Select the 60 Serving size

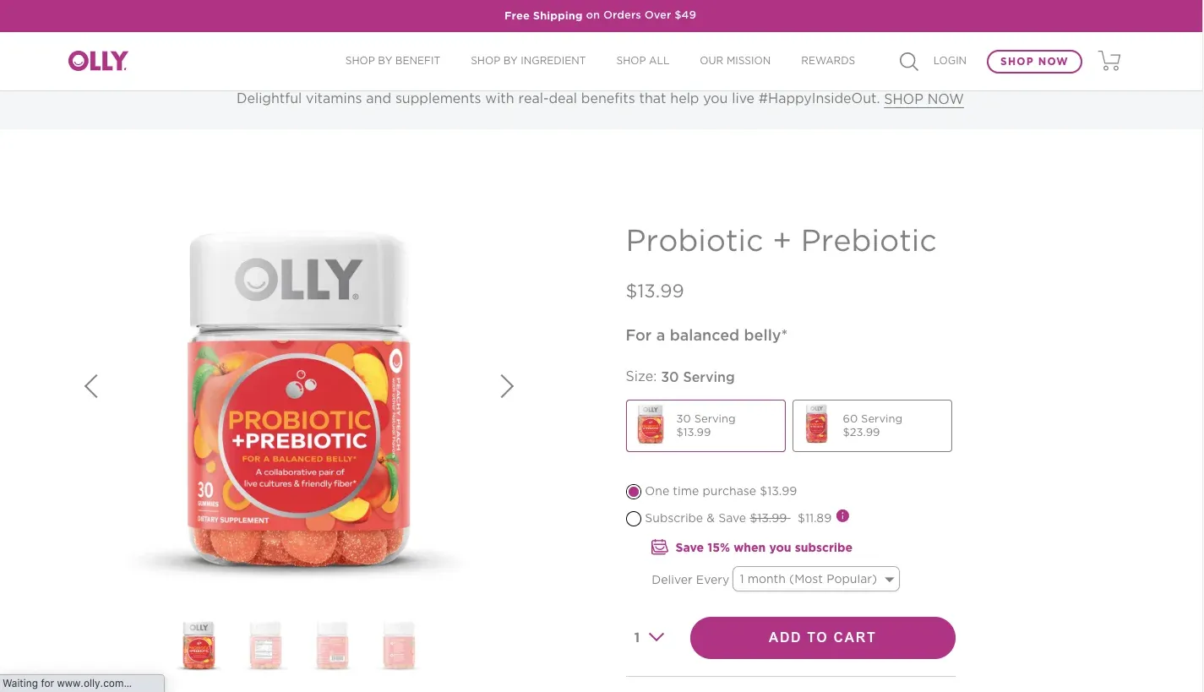(872, 425)
